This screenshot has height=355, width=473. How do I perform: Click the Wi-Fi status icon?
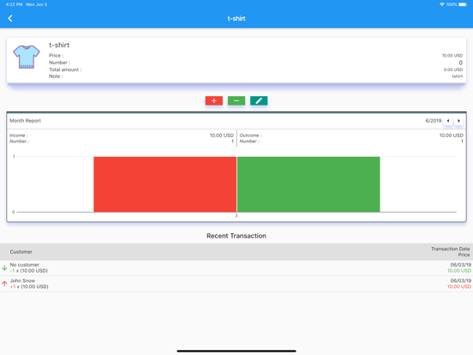(442, 4)
